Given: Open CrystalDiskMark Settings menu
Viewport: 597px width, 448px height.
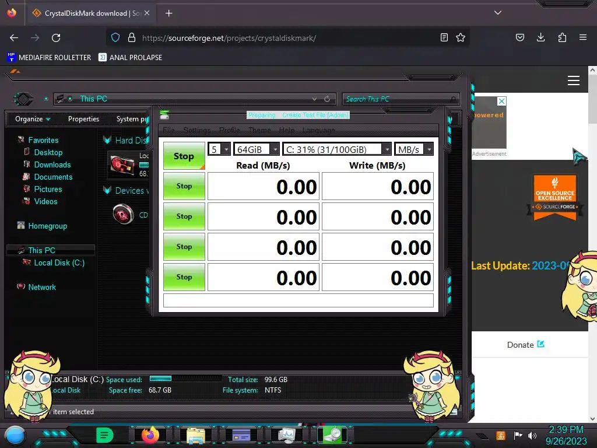Looking at the screenshot, I should 197,130.
